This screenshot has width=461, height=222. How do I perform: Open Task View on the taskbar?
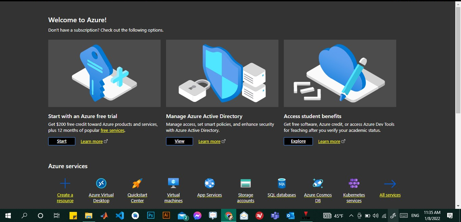click(x=57, y=216)
